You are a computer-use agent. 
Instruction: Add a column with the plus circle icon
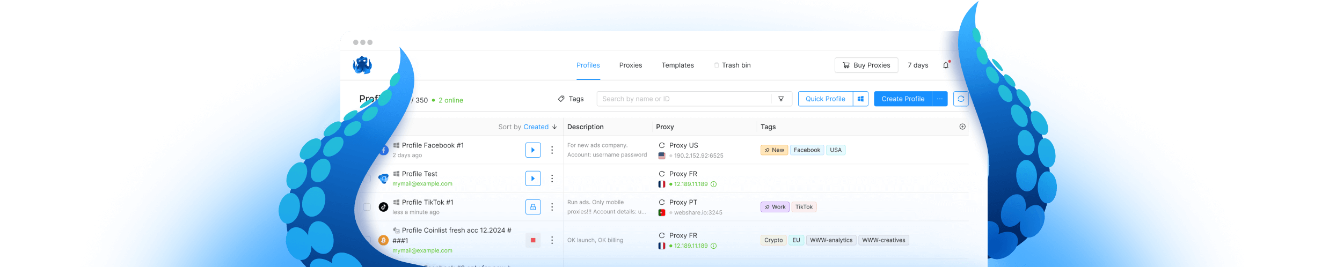coord(962,127)
